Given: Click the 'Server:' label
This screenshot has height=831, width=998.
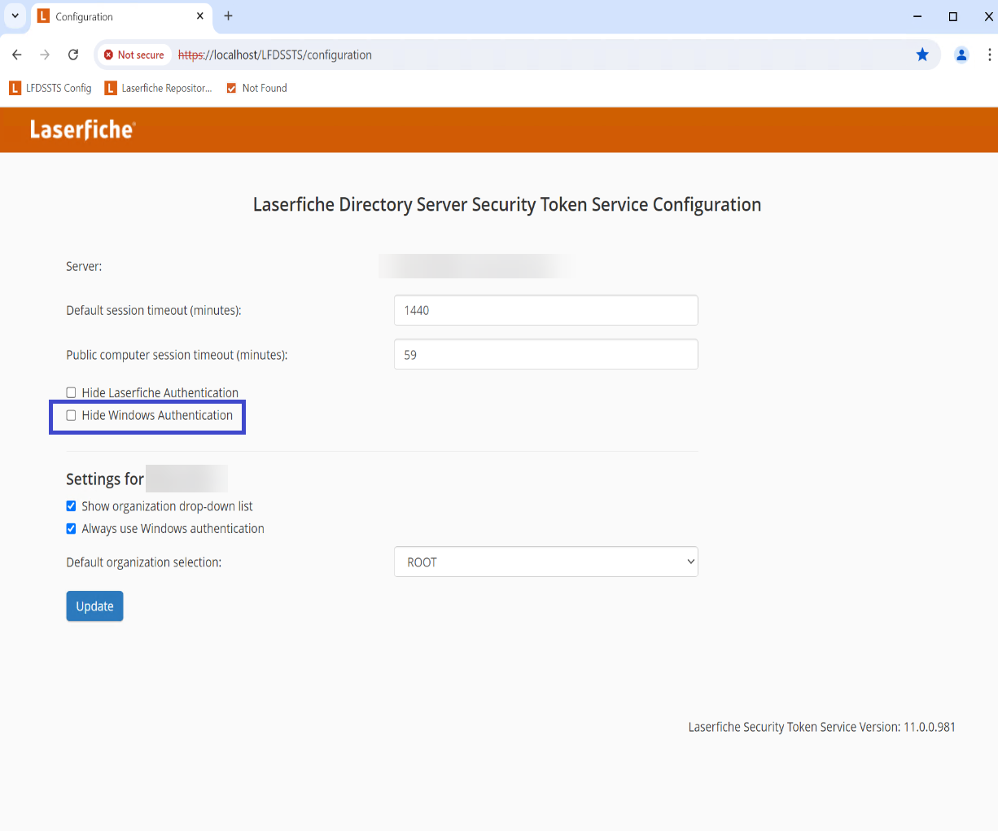Looking at the screenshot, I should coord(84,266).
